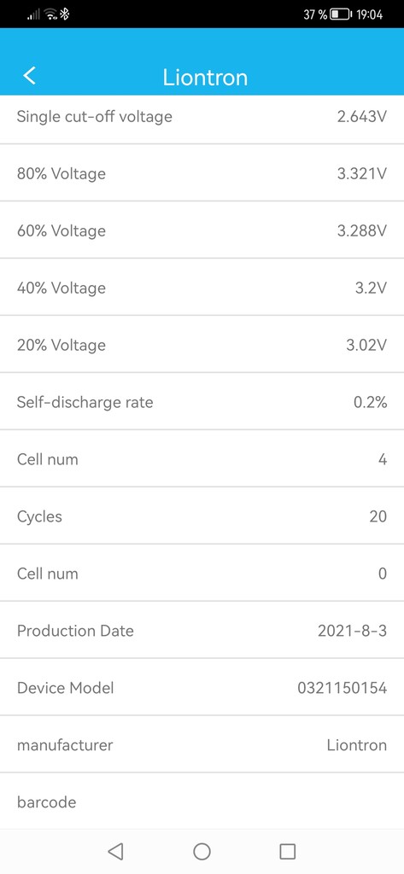Tap the Production Date entry
The width and height of the screenshot is (404, 874).
[x=202, y=631]
